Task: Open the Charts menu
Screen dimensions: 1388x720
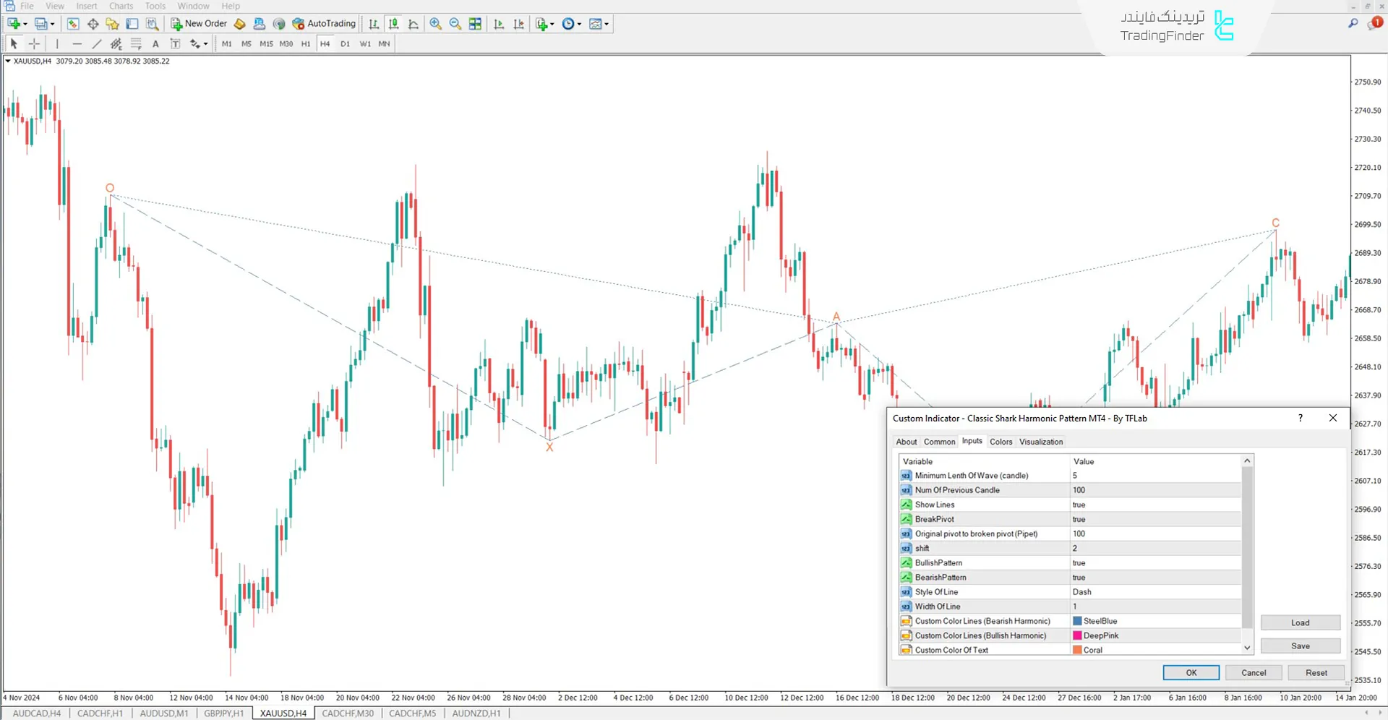Action: click(x=121, y=6)
